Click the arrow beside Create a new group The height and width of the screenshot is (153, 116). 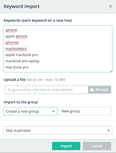[x=53, y=111]
